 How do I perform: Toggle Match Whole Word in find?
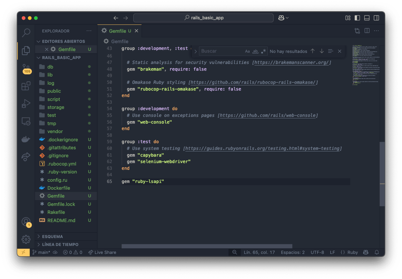[255, 51]
